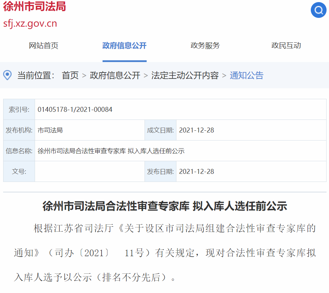Click 政府信息公开 in the breadcrumb trail
Image resolution: width=329 pixels, height=293 pixels.
[115, 75]
